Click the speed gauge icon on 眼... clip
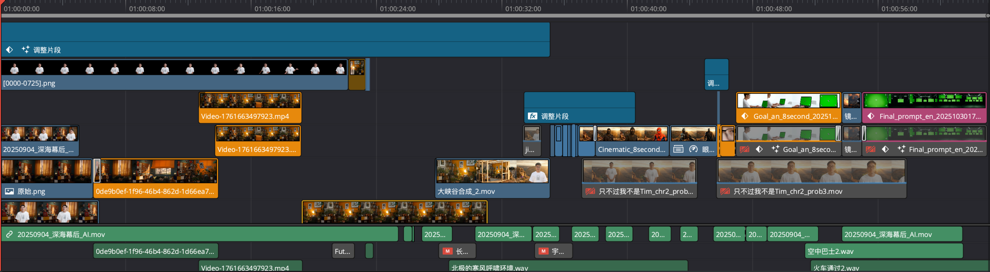 pos(693,149)
